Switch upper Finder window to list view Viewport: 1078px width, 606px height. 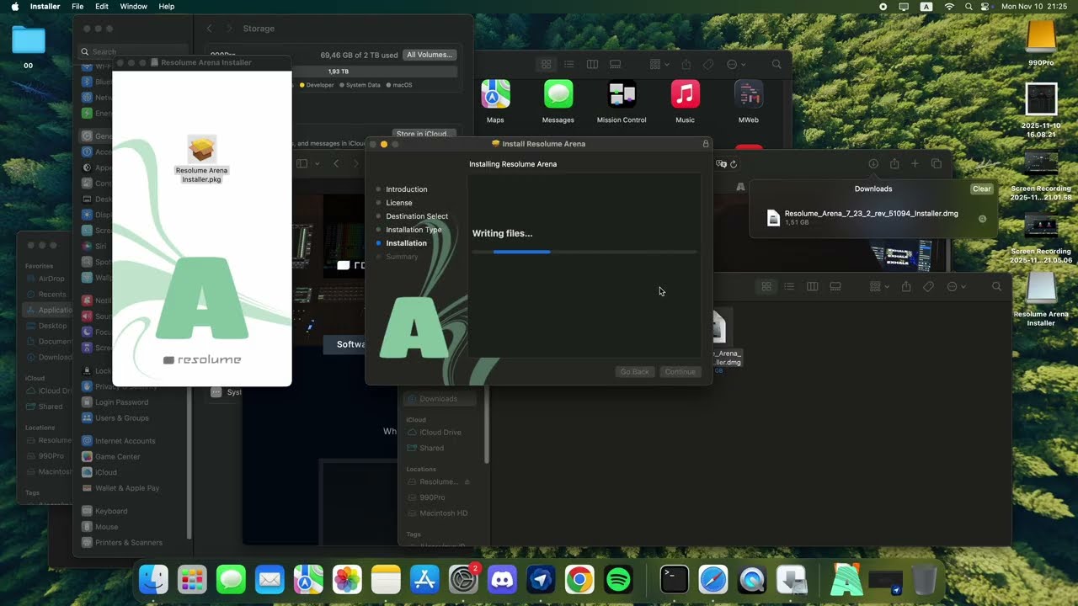point(568,64)
